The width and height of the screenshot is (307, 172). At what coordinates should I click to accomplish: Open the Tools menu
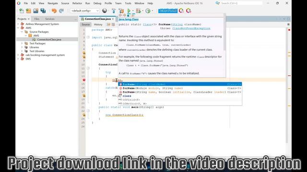tap(128, 3)
